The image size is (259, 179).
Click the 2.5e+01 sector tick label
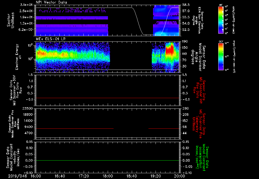click(26, 11)
